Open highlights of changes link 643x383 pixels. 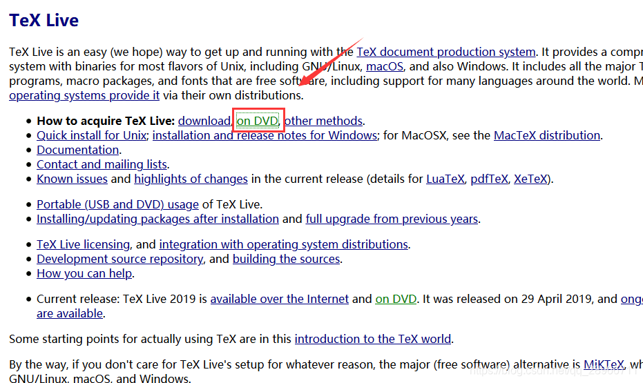coord(191,179)
